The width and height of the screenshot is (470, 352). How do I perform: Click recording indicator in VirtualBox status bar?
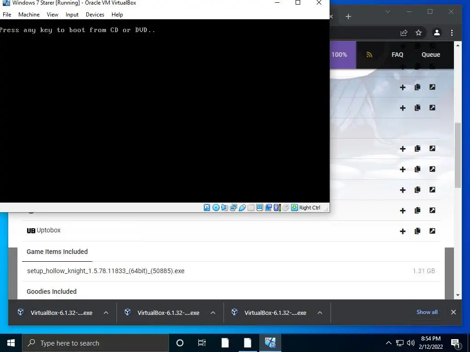click(x=268, y=208)
